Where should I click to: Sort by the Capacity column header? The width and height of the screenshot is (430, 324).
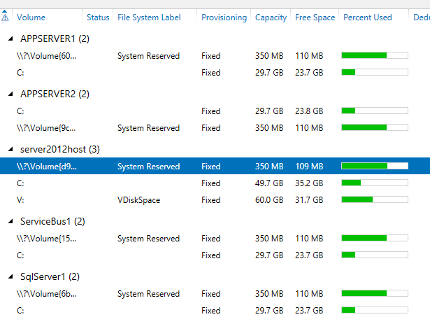(x=271, y=17)
